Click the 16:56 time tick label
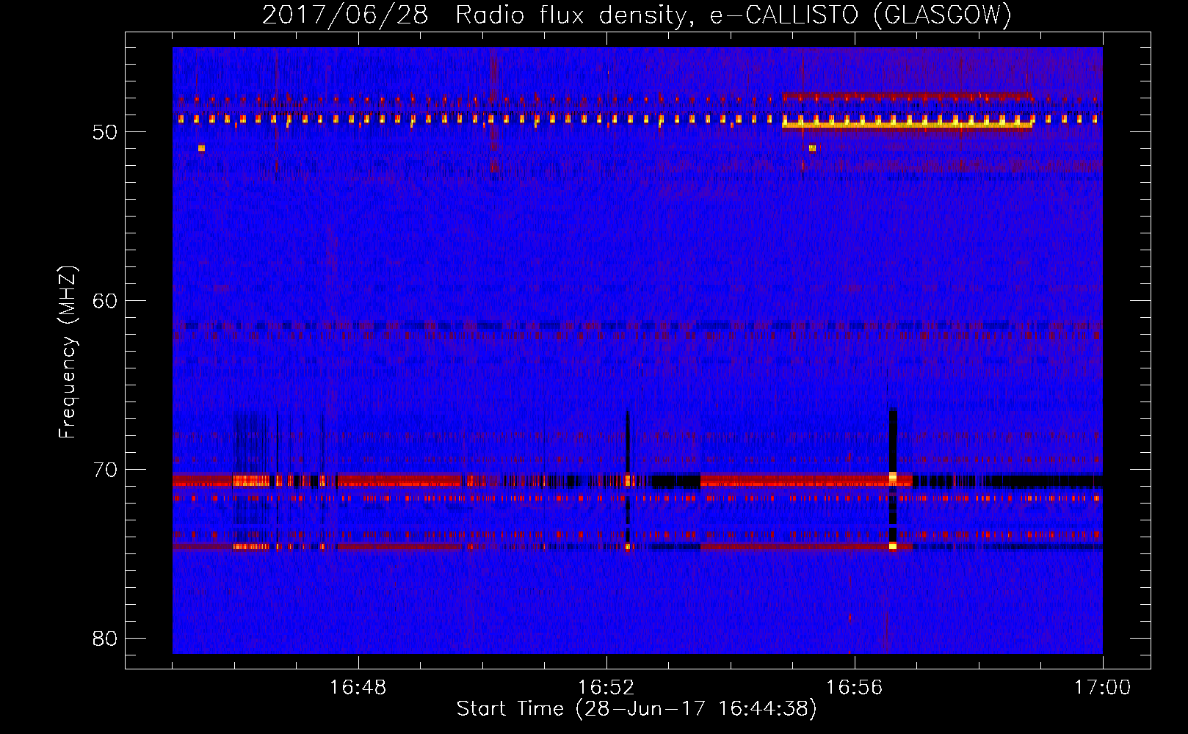 click(x=854, y=688)
